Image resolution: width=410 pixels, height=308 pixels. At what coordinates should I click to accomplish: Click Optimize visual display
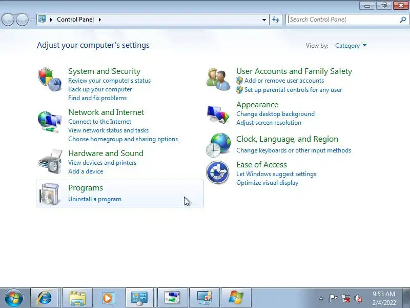point(267,183)
